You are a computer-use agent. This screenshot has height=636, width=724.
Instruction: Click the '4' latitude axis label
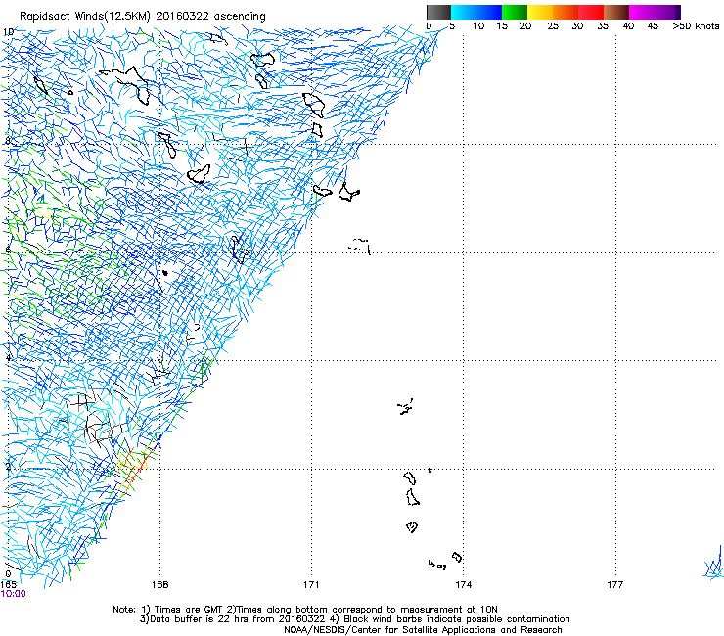(x=8, y=358)
